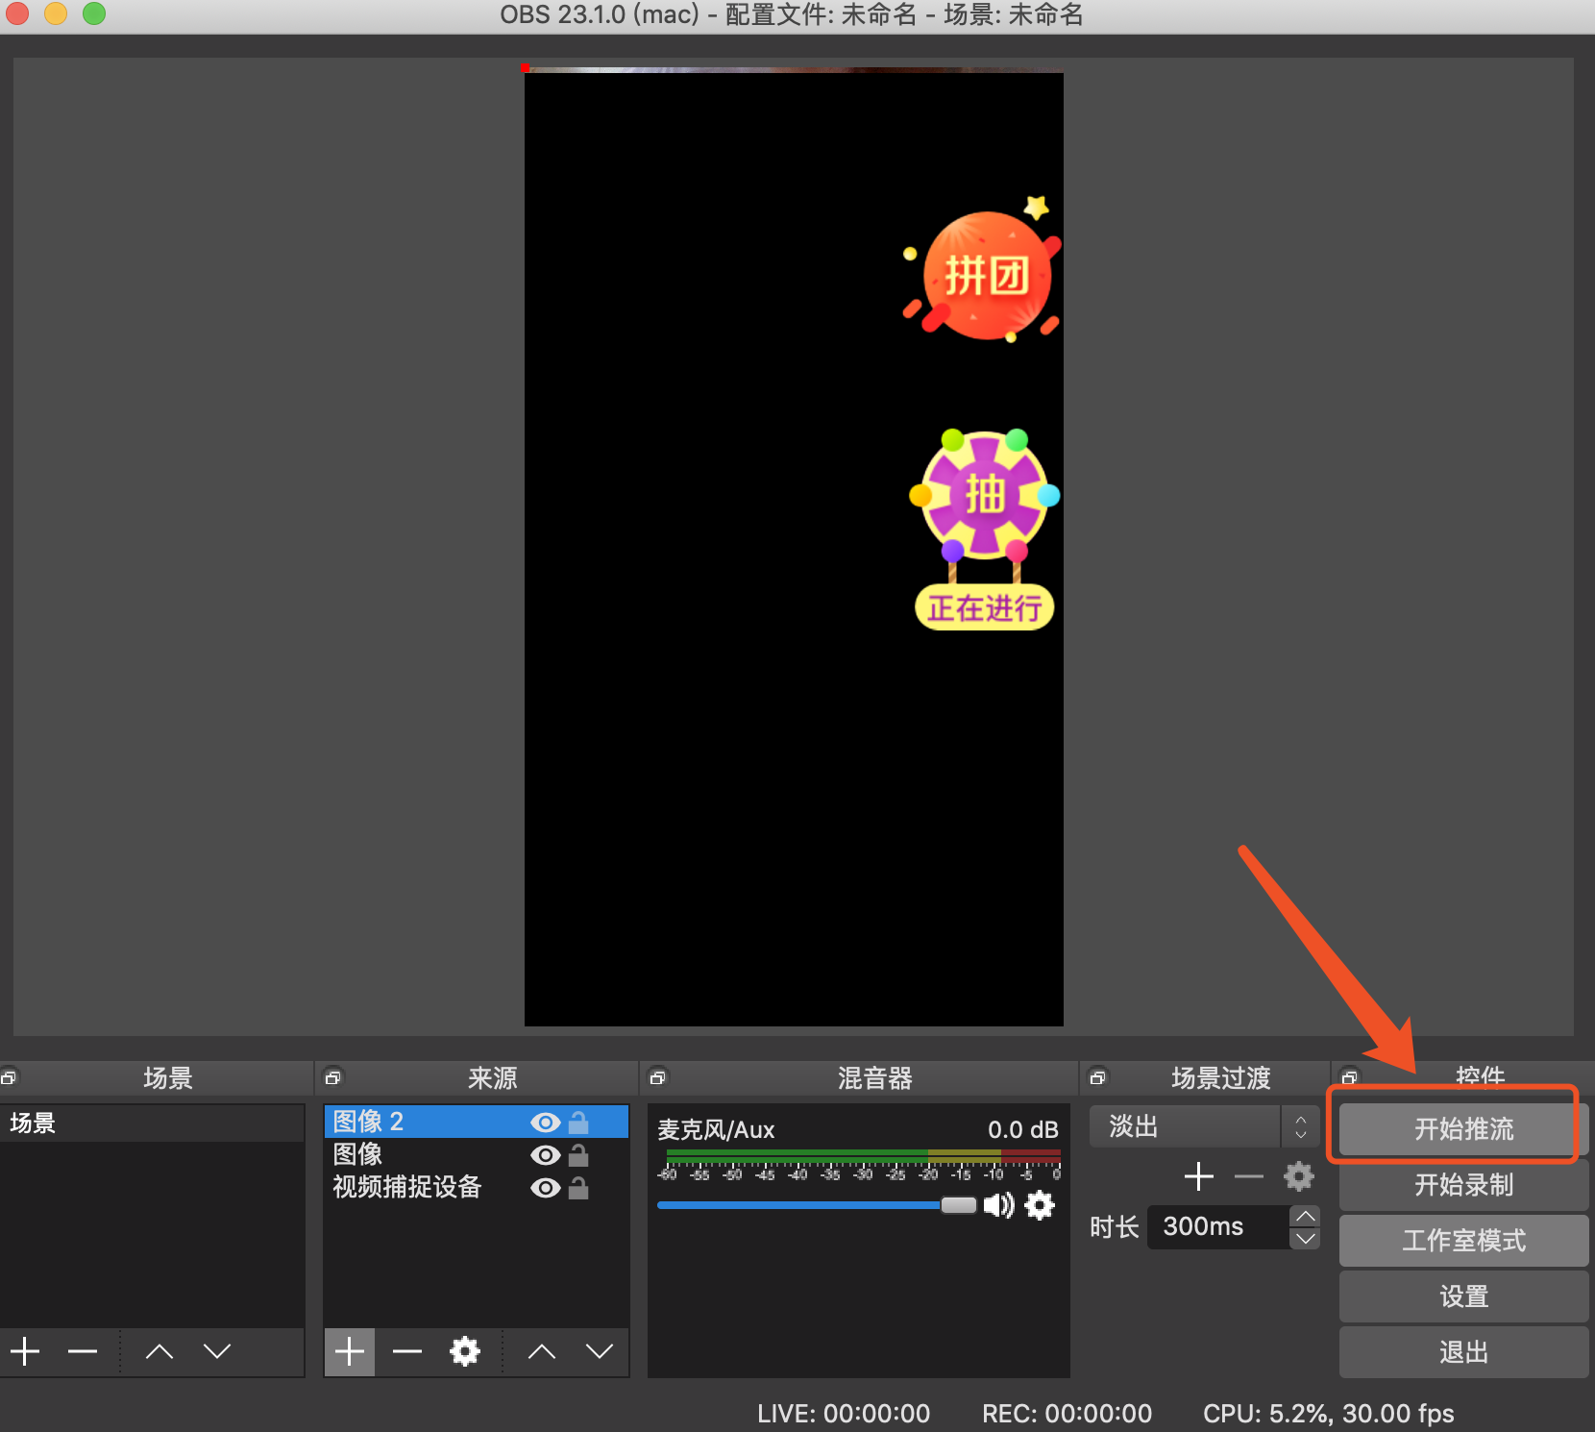Select the 视频捕捉设备 source row
1595x1432 pixels.
coord(476,1187)
